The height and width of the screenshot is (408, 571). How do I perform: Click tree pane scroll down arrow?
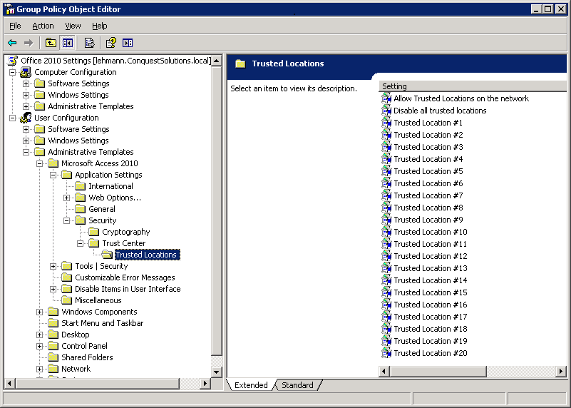[216, 372]
